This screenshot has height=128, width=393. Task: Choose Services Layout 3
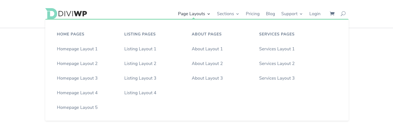277,78
